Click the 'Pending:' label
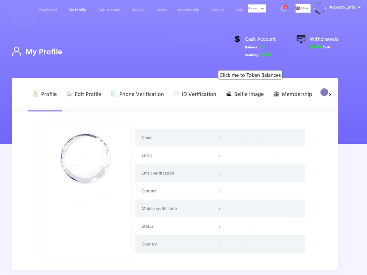Viewport: 367px width, 275px height. coord(252,55)
